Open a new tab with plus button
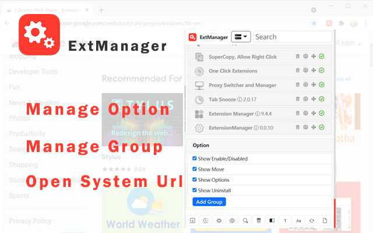 point(101,10)
